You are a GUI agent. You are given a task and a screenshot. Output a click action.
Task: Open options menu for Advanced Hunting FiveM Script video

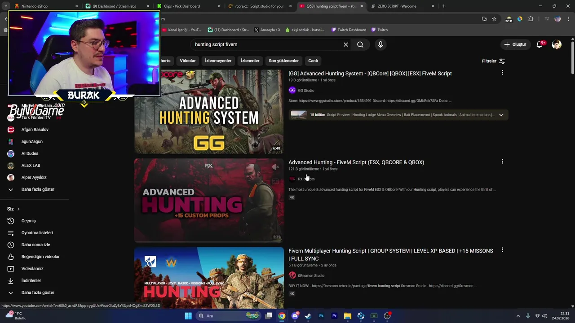coord(502,161)
